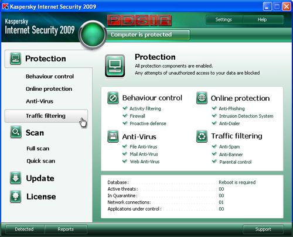Start Quick scan from sidebar

(x=41, y=161)
